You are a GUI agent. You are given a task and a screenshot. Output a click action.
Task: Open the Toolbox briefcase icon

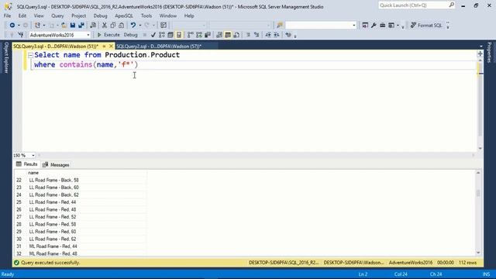pyautogui.click(x=382, y=26)
